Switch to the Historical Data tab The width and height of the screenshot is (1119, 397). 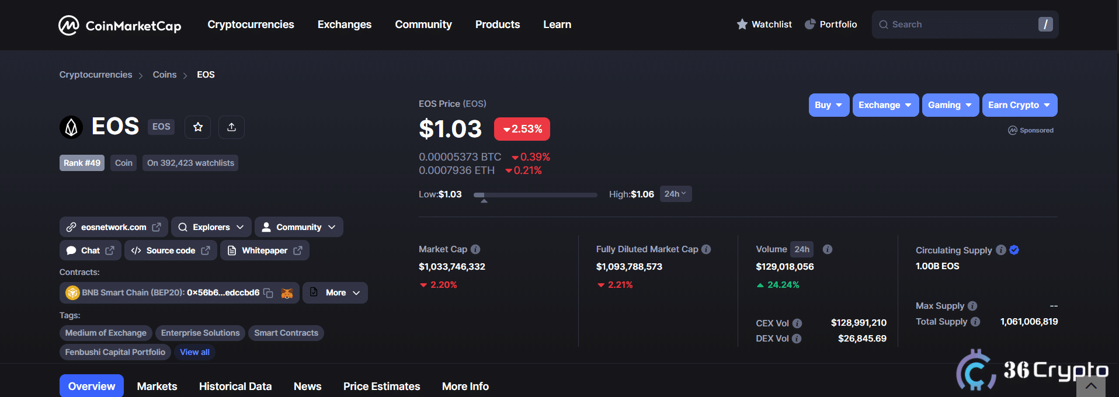tap(235, 386)
